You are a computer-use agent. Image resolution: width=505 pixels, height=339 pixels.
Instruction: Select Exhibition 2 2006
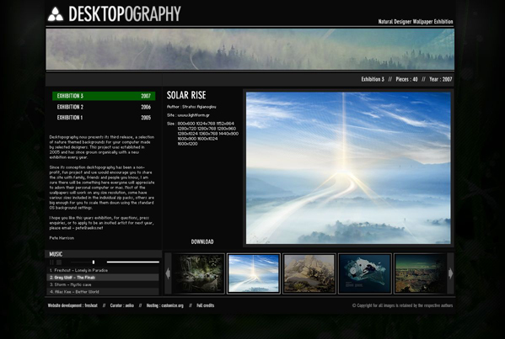click(x=104, y=107)
